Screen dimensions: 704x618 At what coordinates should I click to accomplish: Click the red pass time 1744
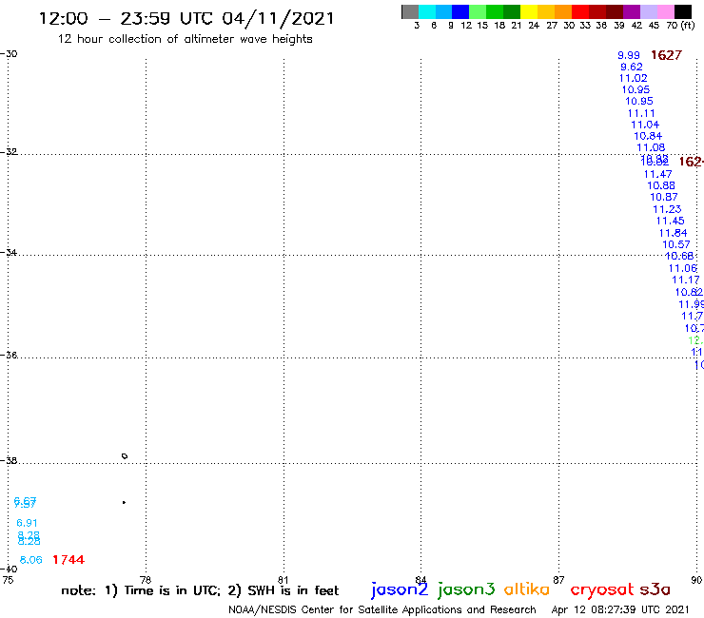coord(68,560)
